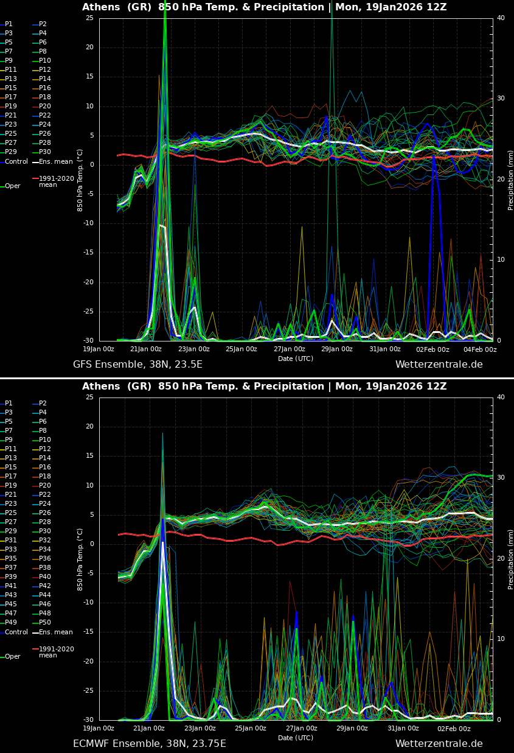Click the GFS Ensemble, 38N, 23.5E caption

(137, 365)
